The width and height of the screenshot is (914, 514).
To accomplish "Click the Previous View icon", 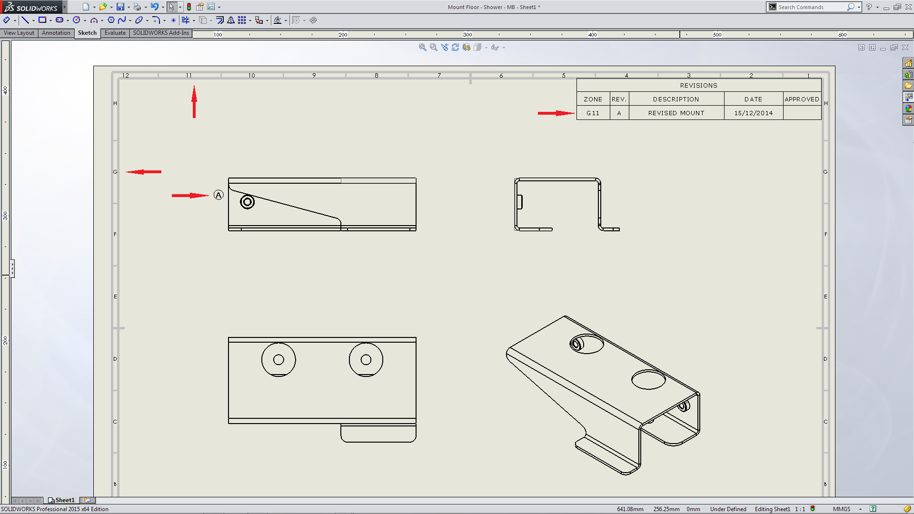I will [444, 47].
